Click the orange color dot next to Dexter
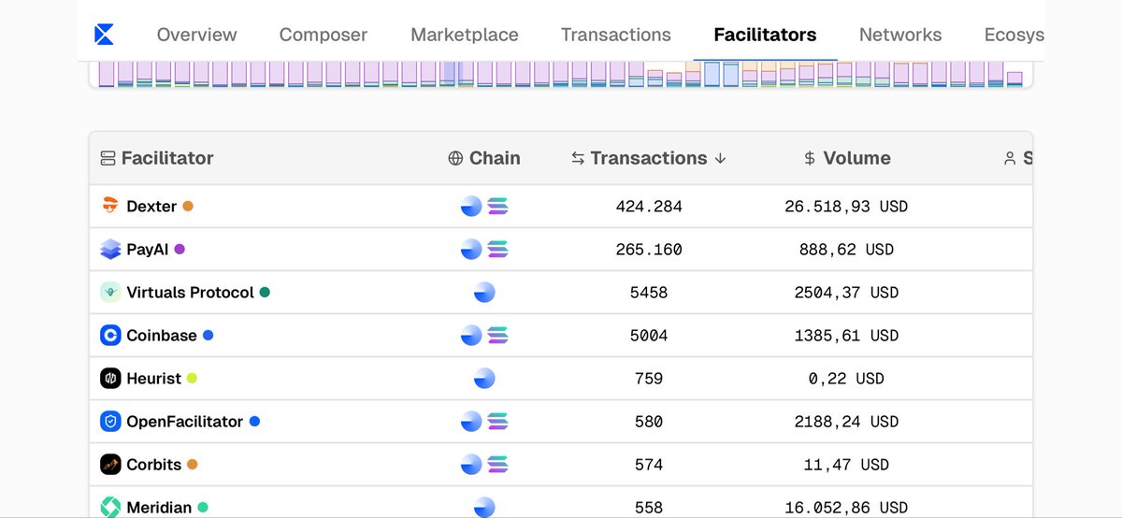Screen dimensions: 1122x518 (188, 207)
